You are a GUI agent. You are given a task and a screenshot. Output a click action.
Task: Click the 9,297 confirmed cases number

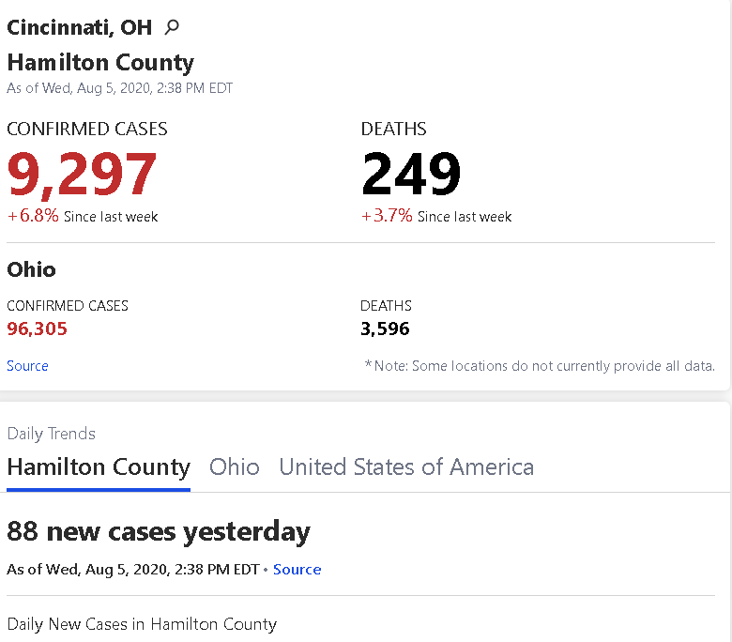click(82, 174)
